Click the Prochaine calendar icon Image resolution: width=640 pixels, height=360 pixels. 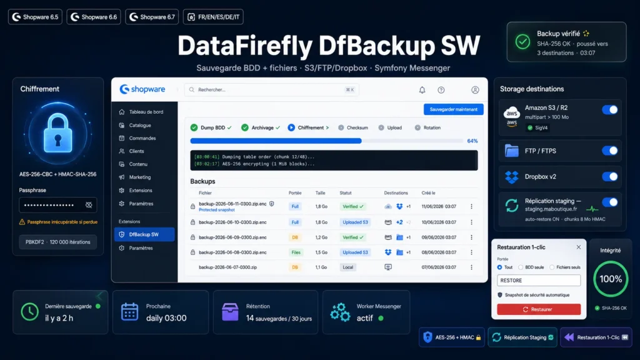(129, 312)
